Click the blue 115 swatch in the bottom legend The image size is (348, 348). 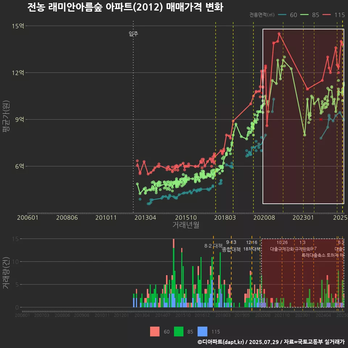tap(202, 332)
